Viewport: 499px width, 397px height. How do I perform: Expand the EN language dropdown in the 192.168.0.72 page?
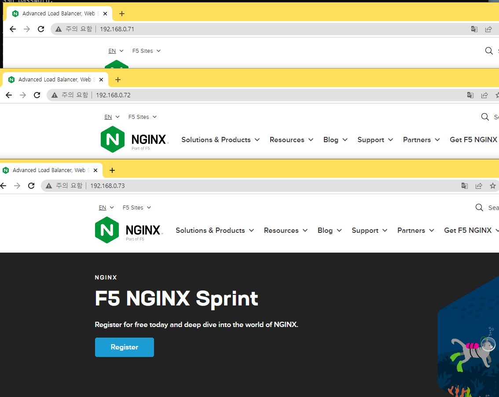click(x=112, y=117)
